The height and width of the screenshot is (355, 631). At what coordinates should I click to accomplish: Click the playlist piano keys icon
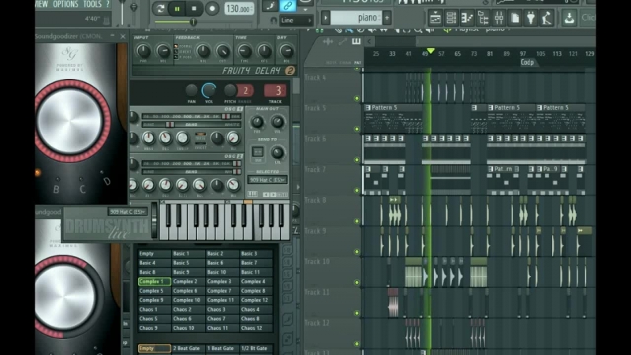click(x=357, y=42)
